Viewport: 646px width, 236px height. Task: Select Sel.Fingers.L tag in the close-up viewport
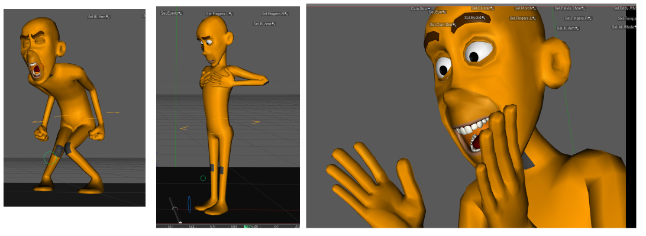click(x=522, y=18)
